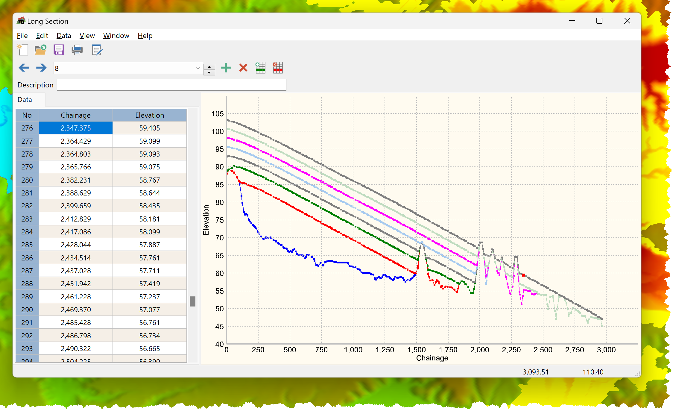Image resolution: width=673 pixels, height=411 pixels.
Task: Click the Print icon
Action: [x=77, y=50]
